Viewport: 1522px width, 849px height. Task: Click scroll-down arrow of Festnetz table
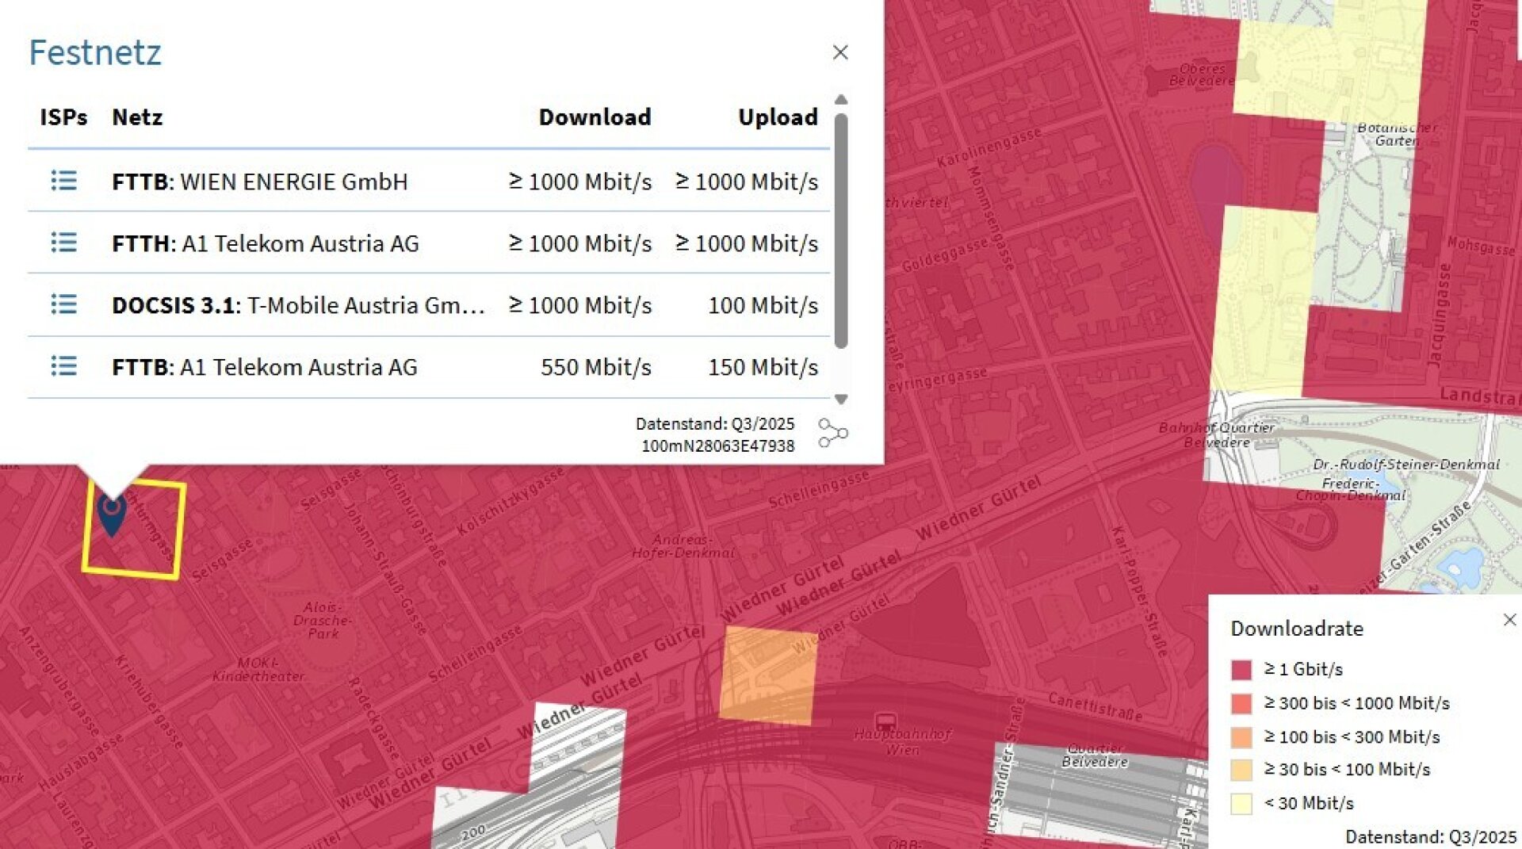(841, 399)
